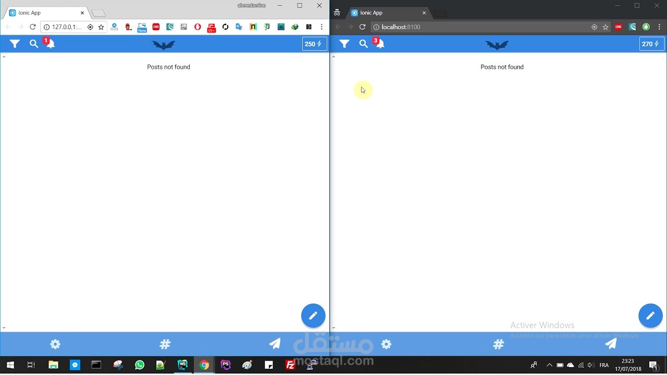The width and height of the screenshot is (667, 375).
Task: Open the filter funnel in left window
Action: [x=15, y=44]
